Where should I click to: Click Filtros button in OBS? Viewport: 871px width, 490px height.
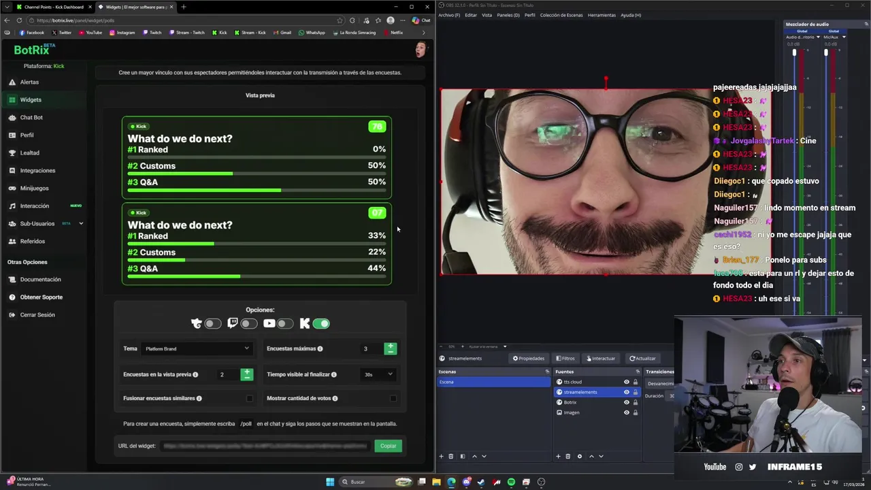coord(565,359)
